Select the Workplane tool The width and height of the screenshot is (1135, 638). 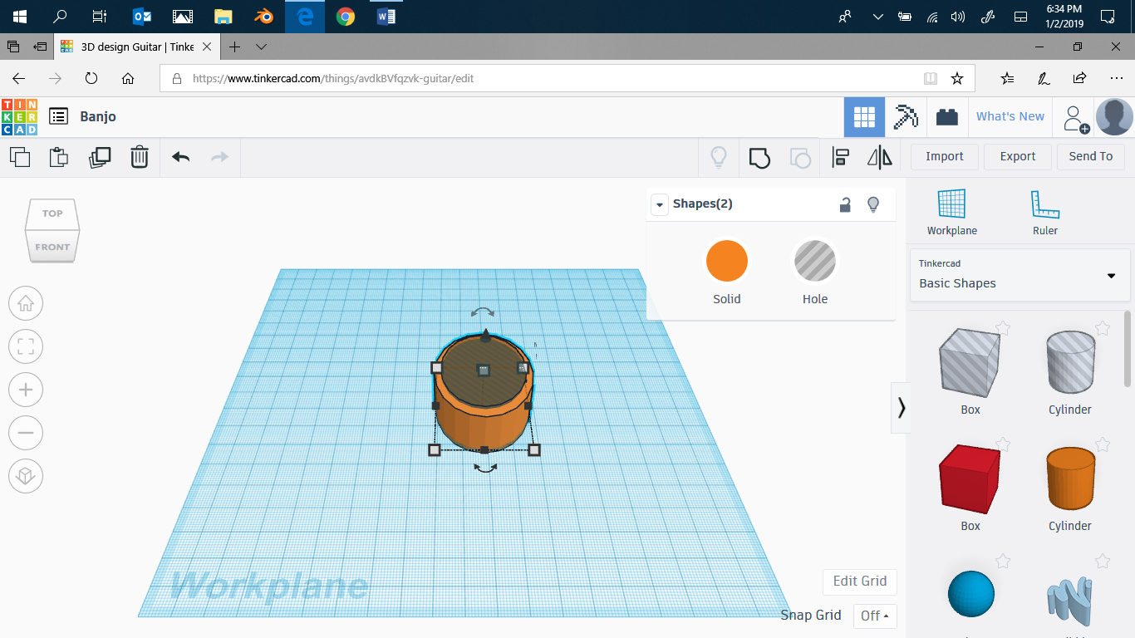[952, 213]
